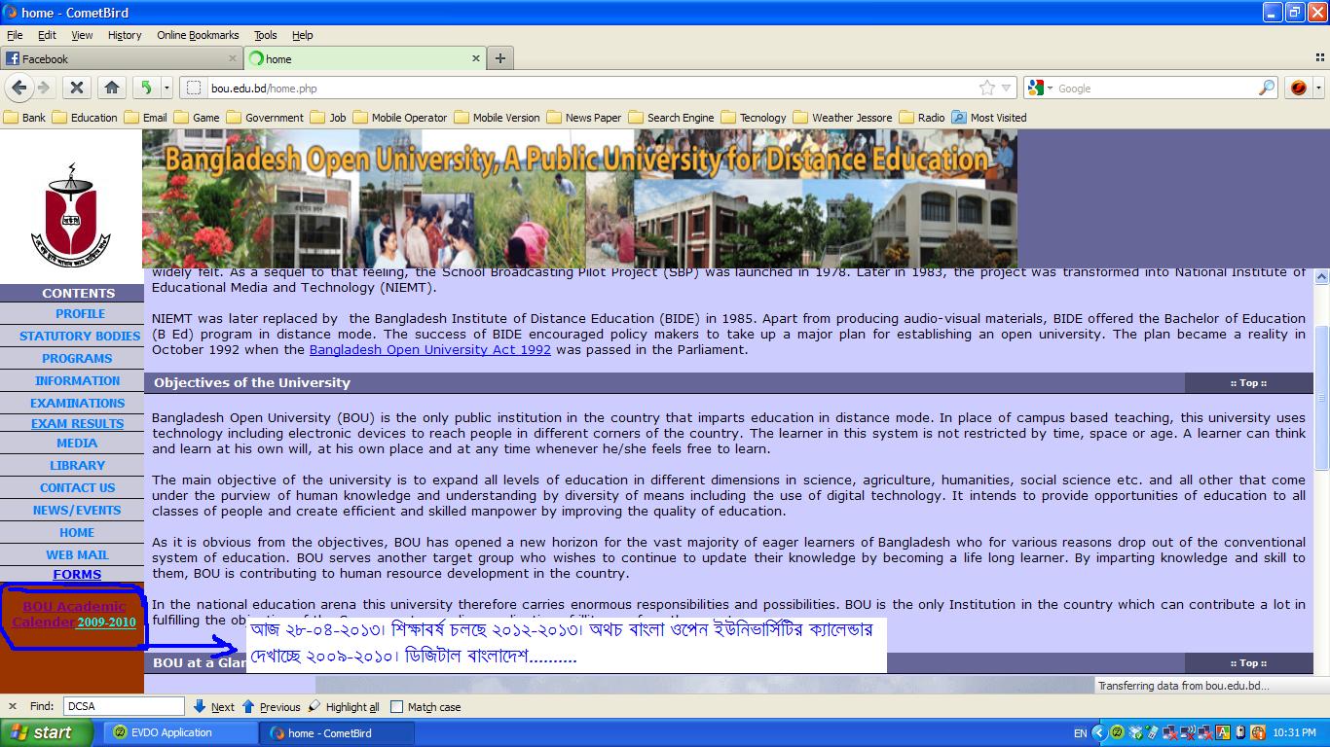The height and width of the screenshot is (747, 1330).
Task: Go to PROGRAMS in the sidebar
Action: [x=77, y=359]
